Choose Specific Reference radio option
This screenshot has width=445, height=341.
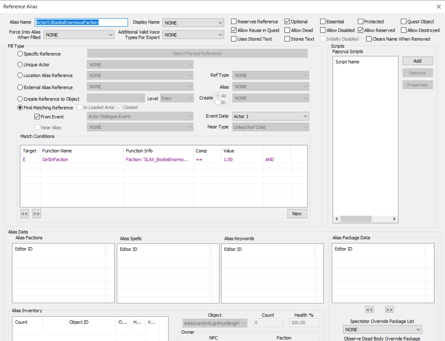click(20, 54)
